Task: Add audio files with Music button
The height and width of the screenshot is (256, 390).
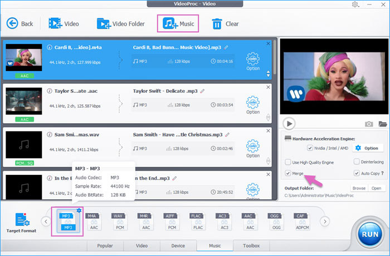Action: point(178,23)
